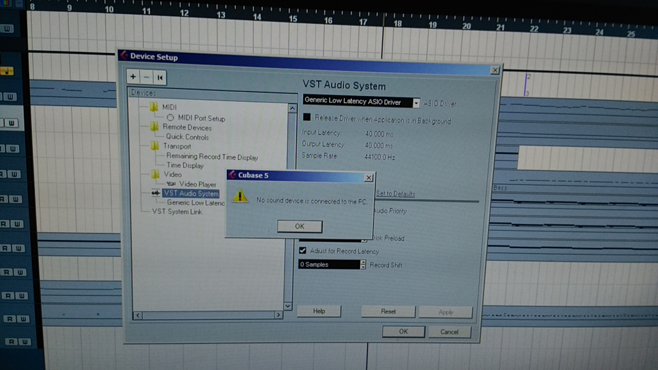
Task: Select Time Display entry
Action: pyautogui.click(x=185, y=165)
